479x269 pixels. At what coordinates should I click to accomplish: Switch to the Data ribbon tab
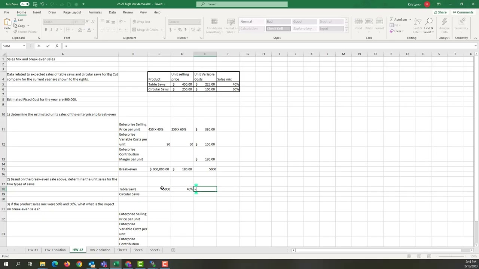(112, 12)
